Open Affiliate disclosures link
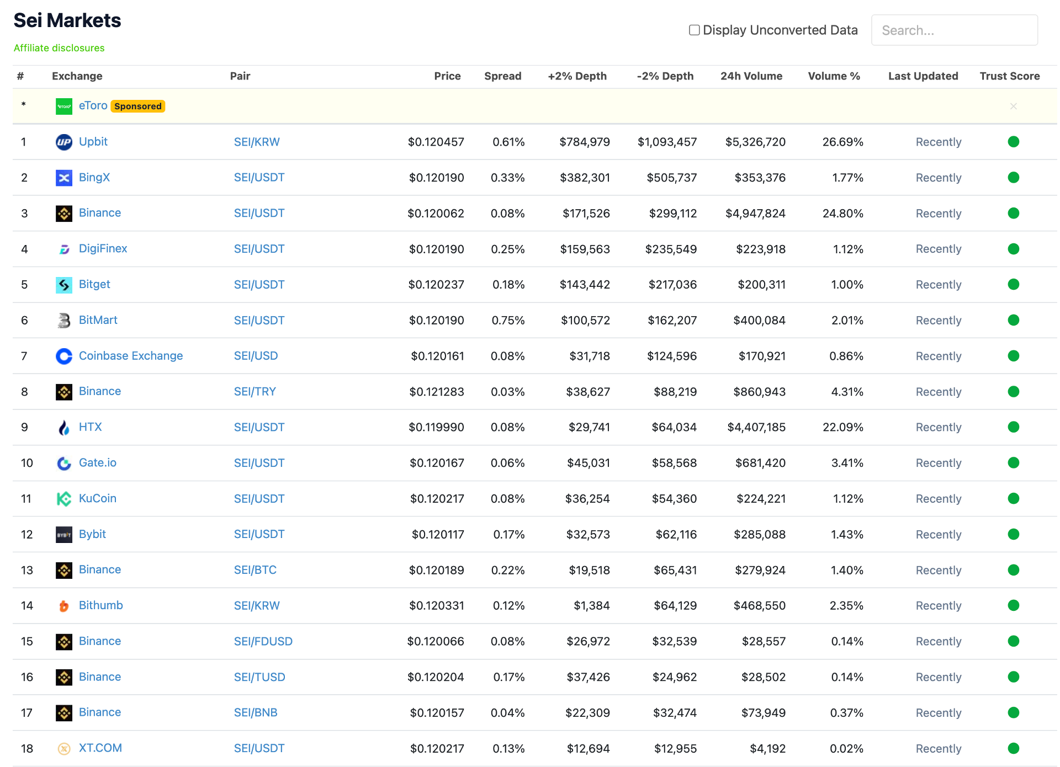The height and width of the screenshot is (767, 1060). pos(59,48)
